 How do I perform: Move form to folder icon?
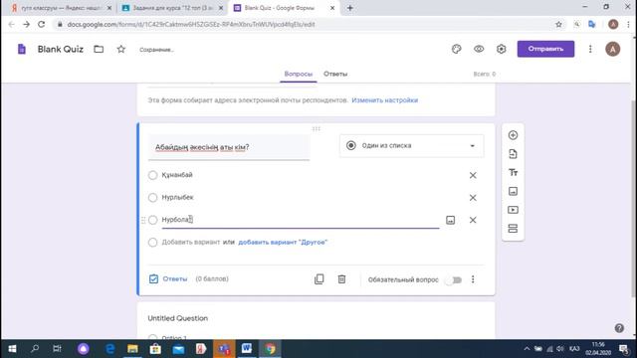pyautogui.click(x=99, y=49)
